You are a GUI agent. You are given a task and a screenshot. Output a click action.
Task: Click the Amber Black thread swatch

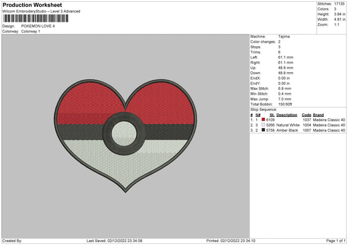(x=263, y=130)
